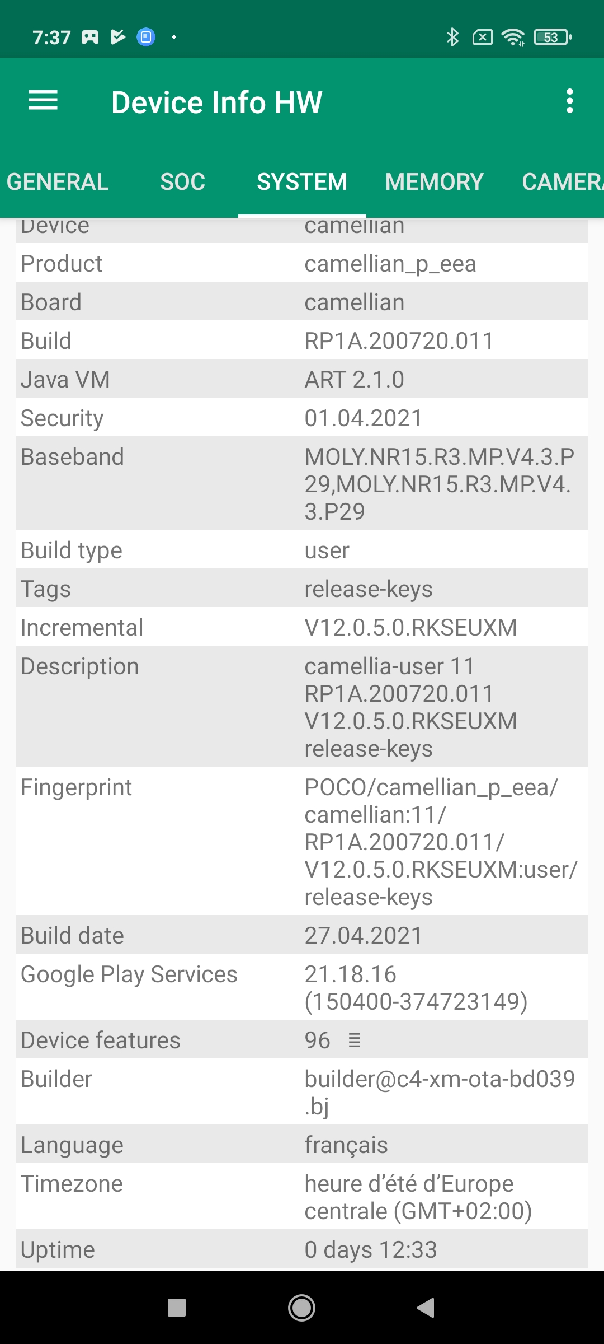This screenshot has width=604, height=1344.
Task: Tap the battery level indicator
Action: 552,38
